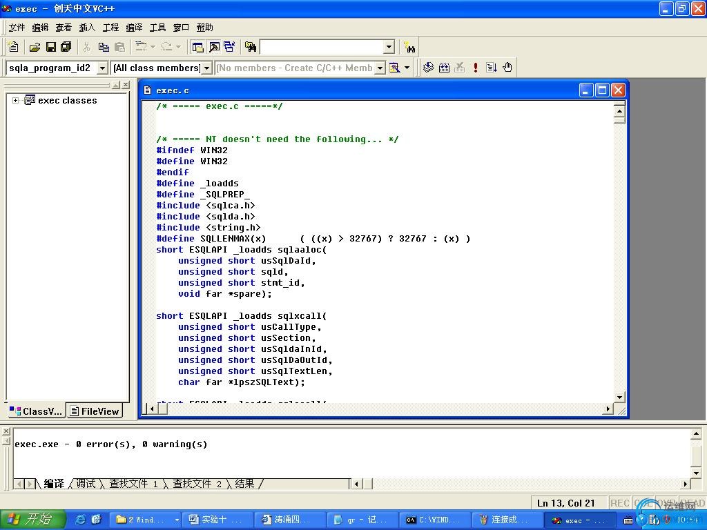Switch to the ClassView tab
707x530 pixels.
point(36,411)
